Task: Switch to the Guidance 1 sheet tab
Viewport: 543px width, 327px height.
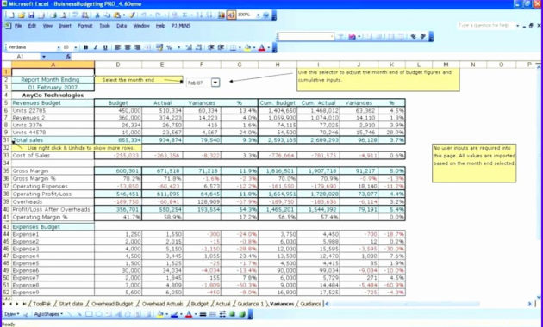Action: [250, 304]
